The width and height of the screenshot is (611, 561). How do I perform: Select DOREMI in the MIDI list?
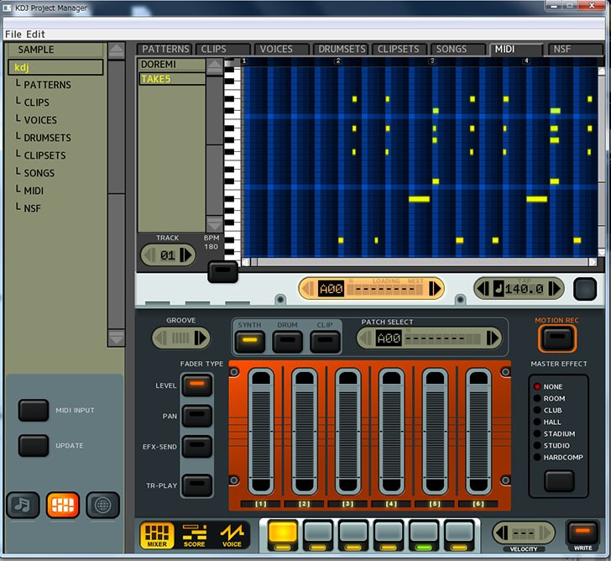pos(172,65)
